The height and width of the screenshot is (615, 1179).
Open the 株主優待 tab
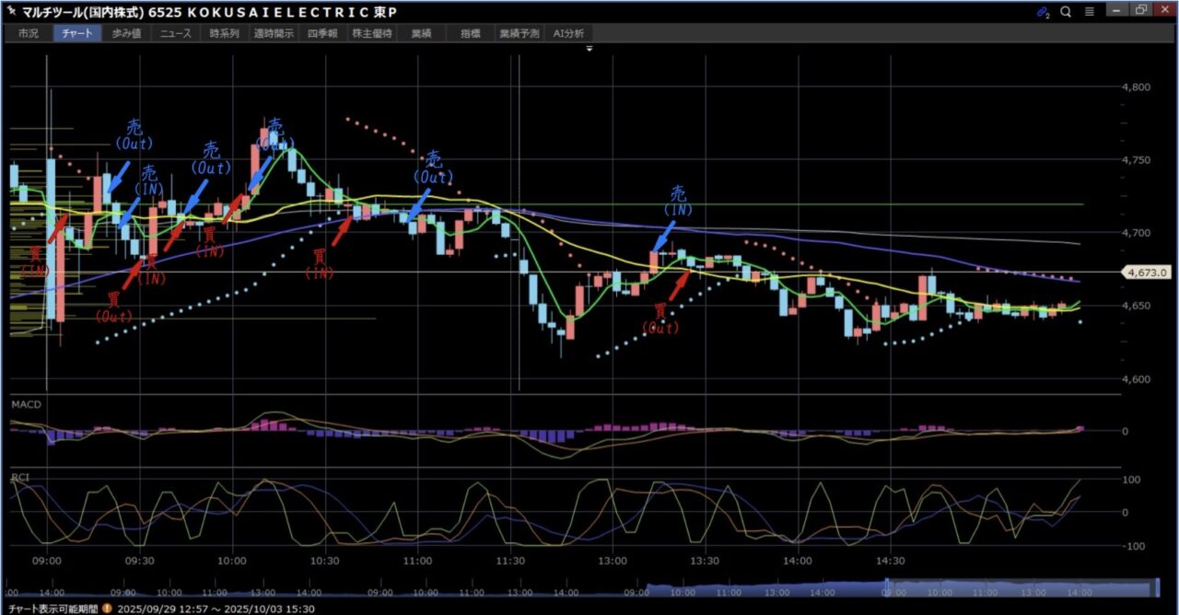(372, 33)
